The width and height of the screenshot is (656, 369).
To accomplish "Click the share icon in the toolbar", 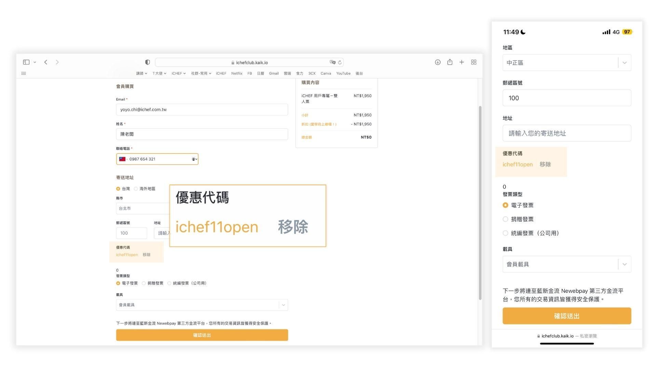I will (450, 62).
